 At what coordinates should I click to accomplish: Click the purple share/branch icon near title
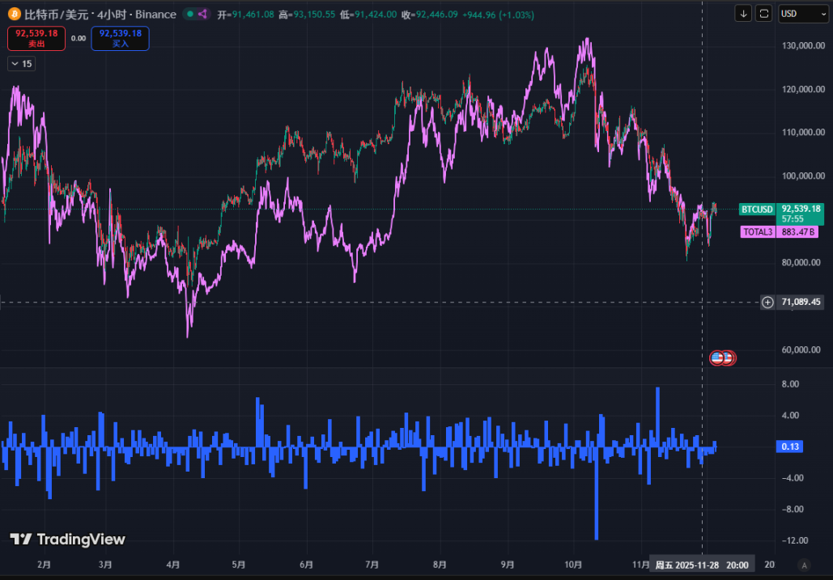point(202,14)
